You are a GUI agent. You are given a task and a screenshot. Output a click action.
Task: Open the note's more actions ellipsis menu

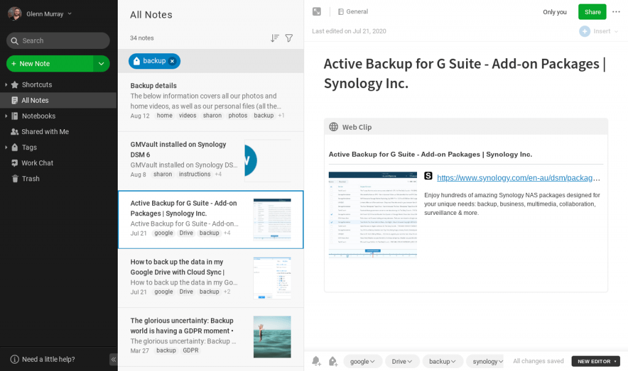click(616, 12)
